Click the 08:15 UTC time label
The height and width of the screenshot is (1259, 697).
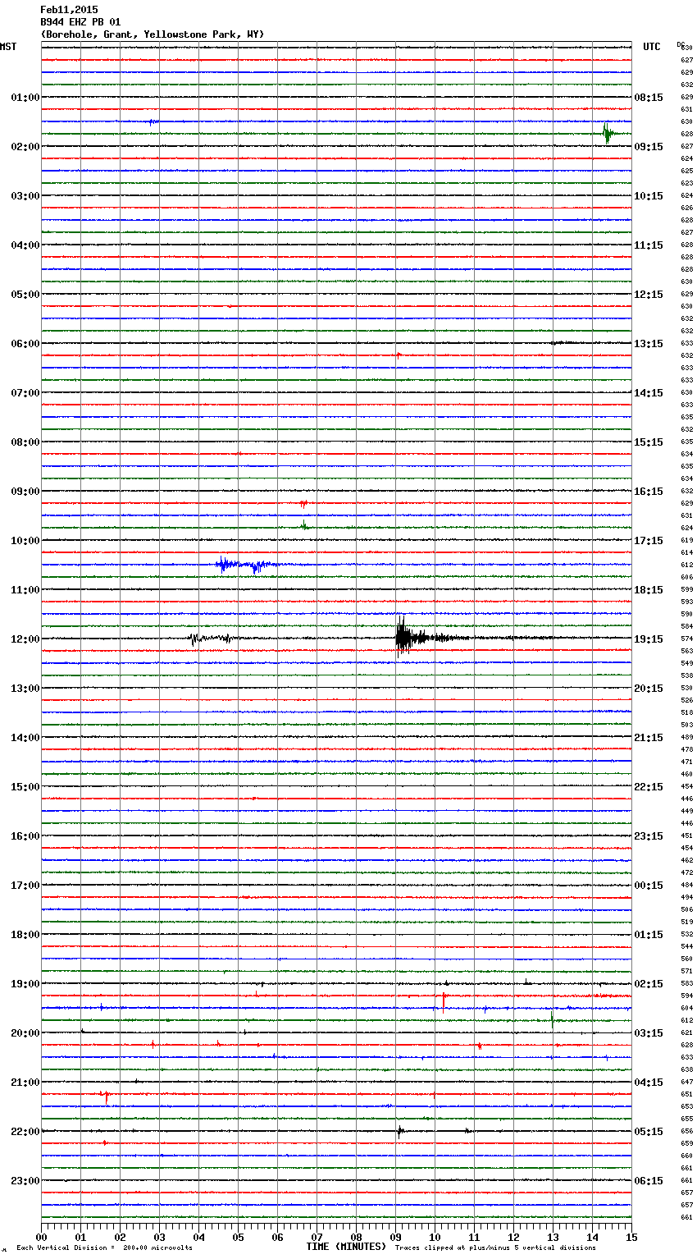click(x=649, y=98)
